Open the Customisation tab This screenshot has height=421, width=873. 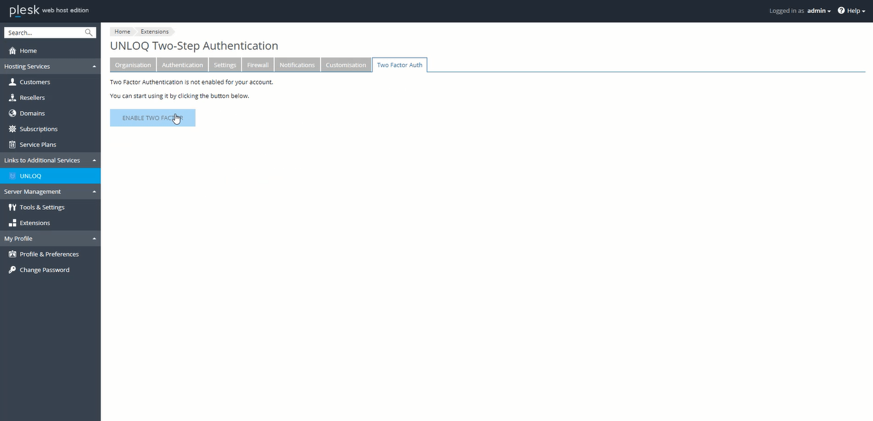coord(346,65)
